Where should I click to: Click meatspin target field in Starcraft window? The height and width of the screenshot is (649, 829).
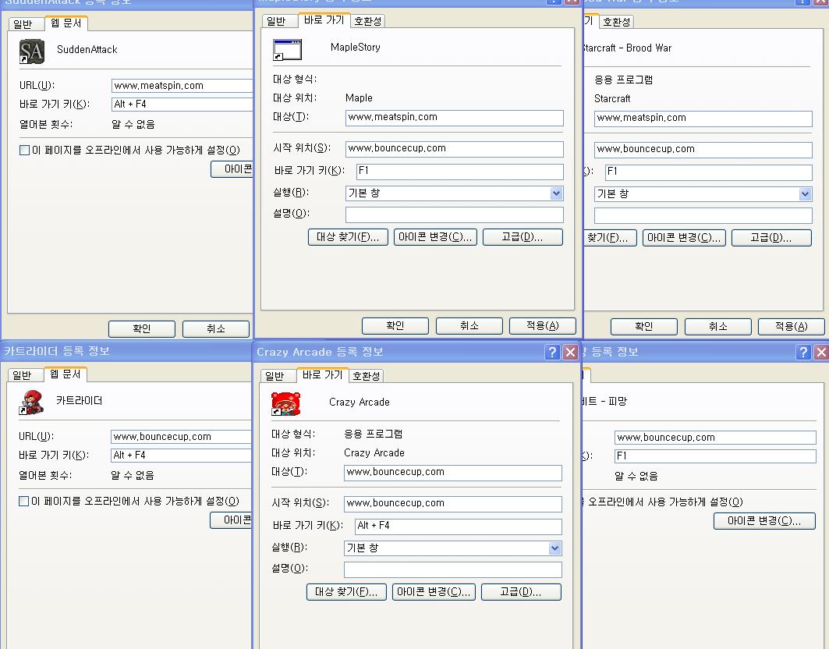click(x=703, y=119)
